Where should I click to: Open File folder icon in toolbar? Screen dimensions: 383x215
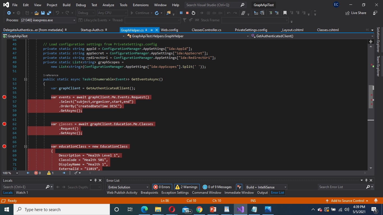click(x=36, y=13)
